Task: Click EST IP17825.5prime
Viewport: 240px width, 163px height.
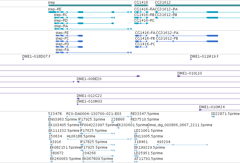Action: [94, 142]
